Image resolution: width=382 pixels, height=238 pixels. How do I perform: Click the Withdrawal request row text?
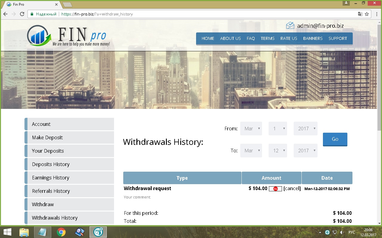click(x=147, y=188)
